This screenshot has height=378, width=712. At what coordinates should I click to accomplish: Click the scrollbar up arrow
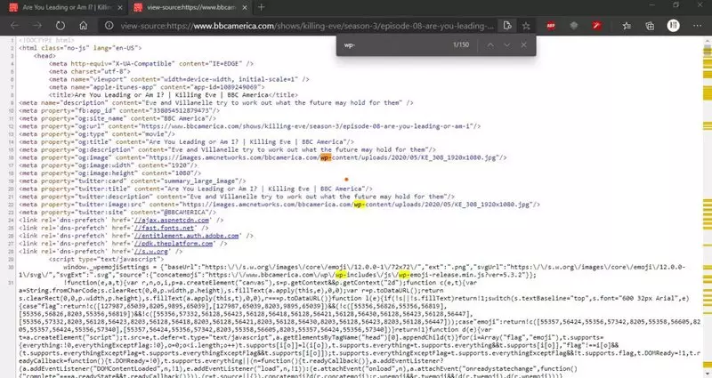click(707, 40)
